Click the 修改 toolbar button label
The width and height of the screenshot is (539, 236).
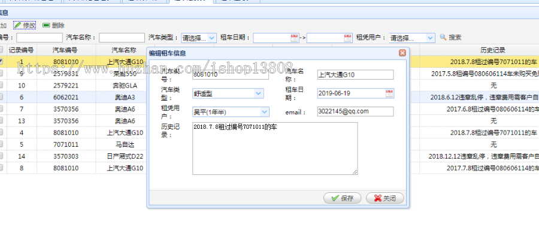[x=29, y=25]
